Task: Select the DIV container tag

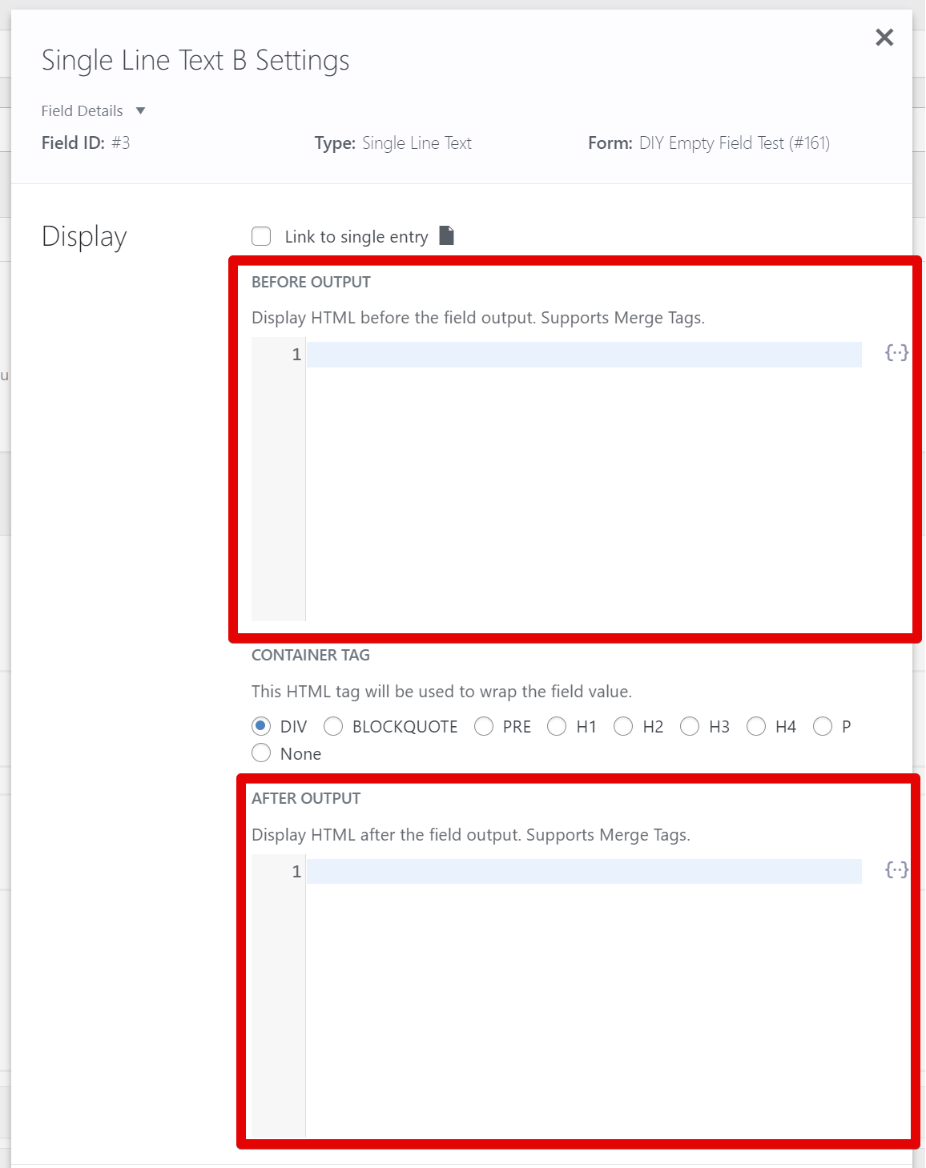Action: pyautogui.click(x=261, y=726)
